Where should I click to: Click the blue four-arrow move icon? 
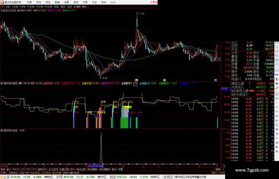pyautogui.click(x=277, y=83)
